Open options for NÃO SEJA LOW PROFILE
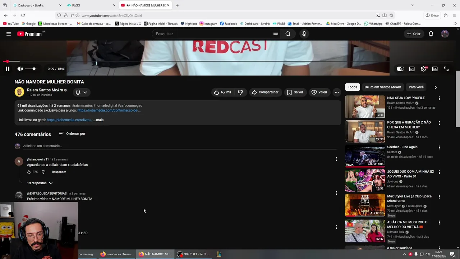The image size is (460, 259). (439, 98)
